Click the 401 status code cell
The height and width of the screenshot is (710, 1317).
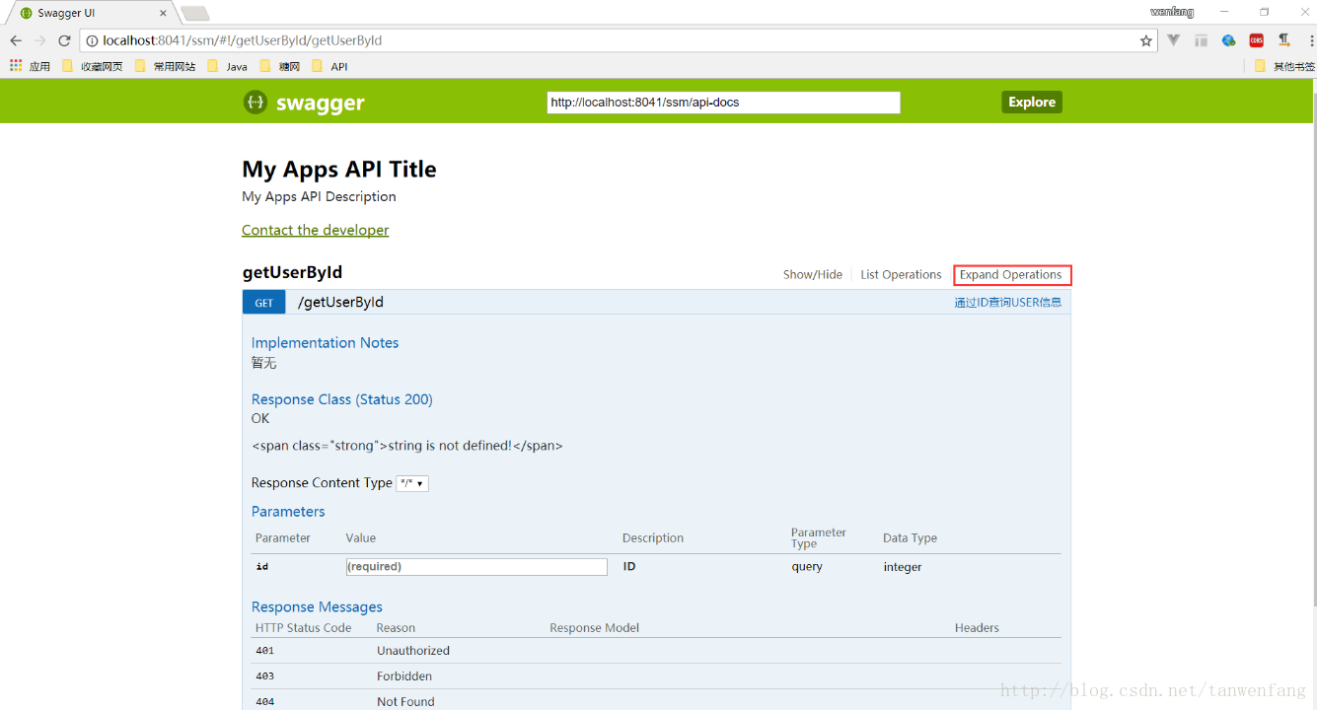(x=265, y=651)
